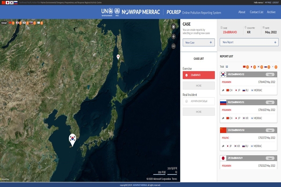Click Korea flag on KR/23rdBRAVO/12 card
This screenshot has height=187, width=281.
(223, 74)
